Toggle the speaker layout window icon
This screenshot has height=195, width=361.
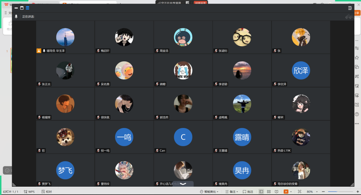[22, 8]
